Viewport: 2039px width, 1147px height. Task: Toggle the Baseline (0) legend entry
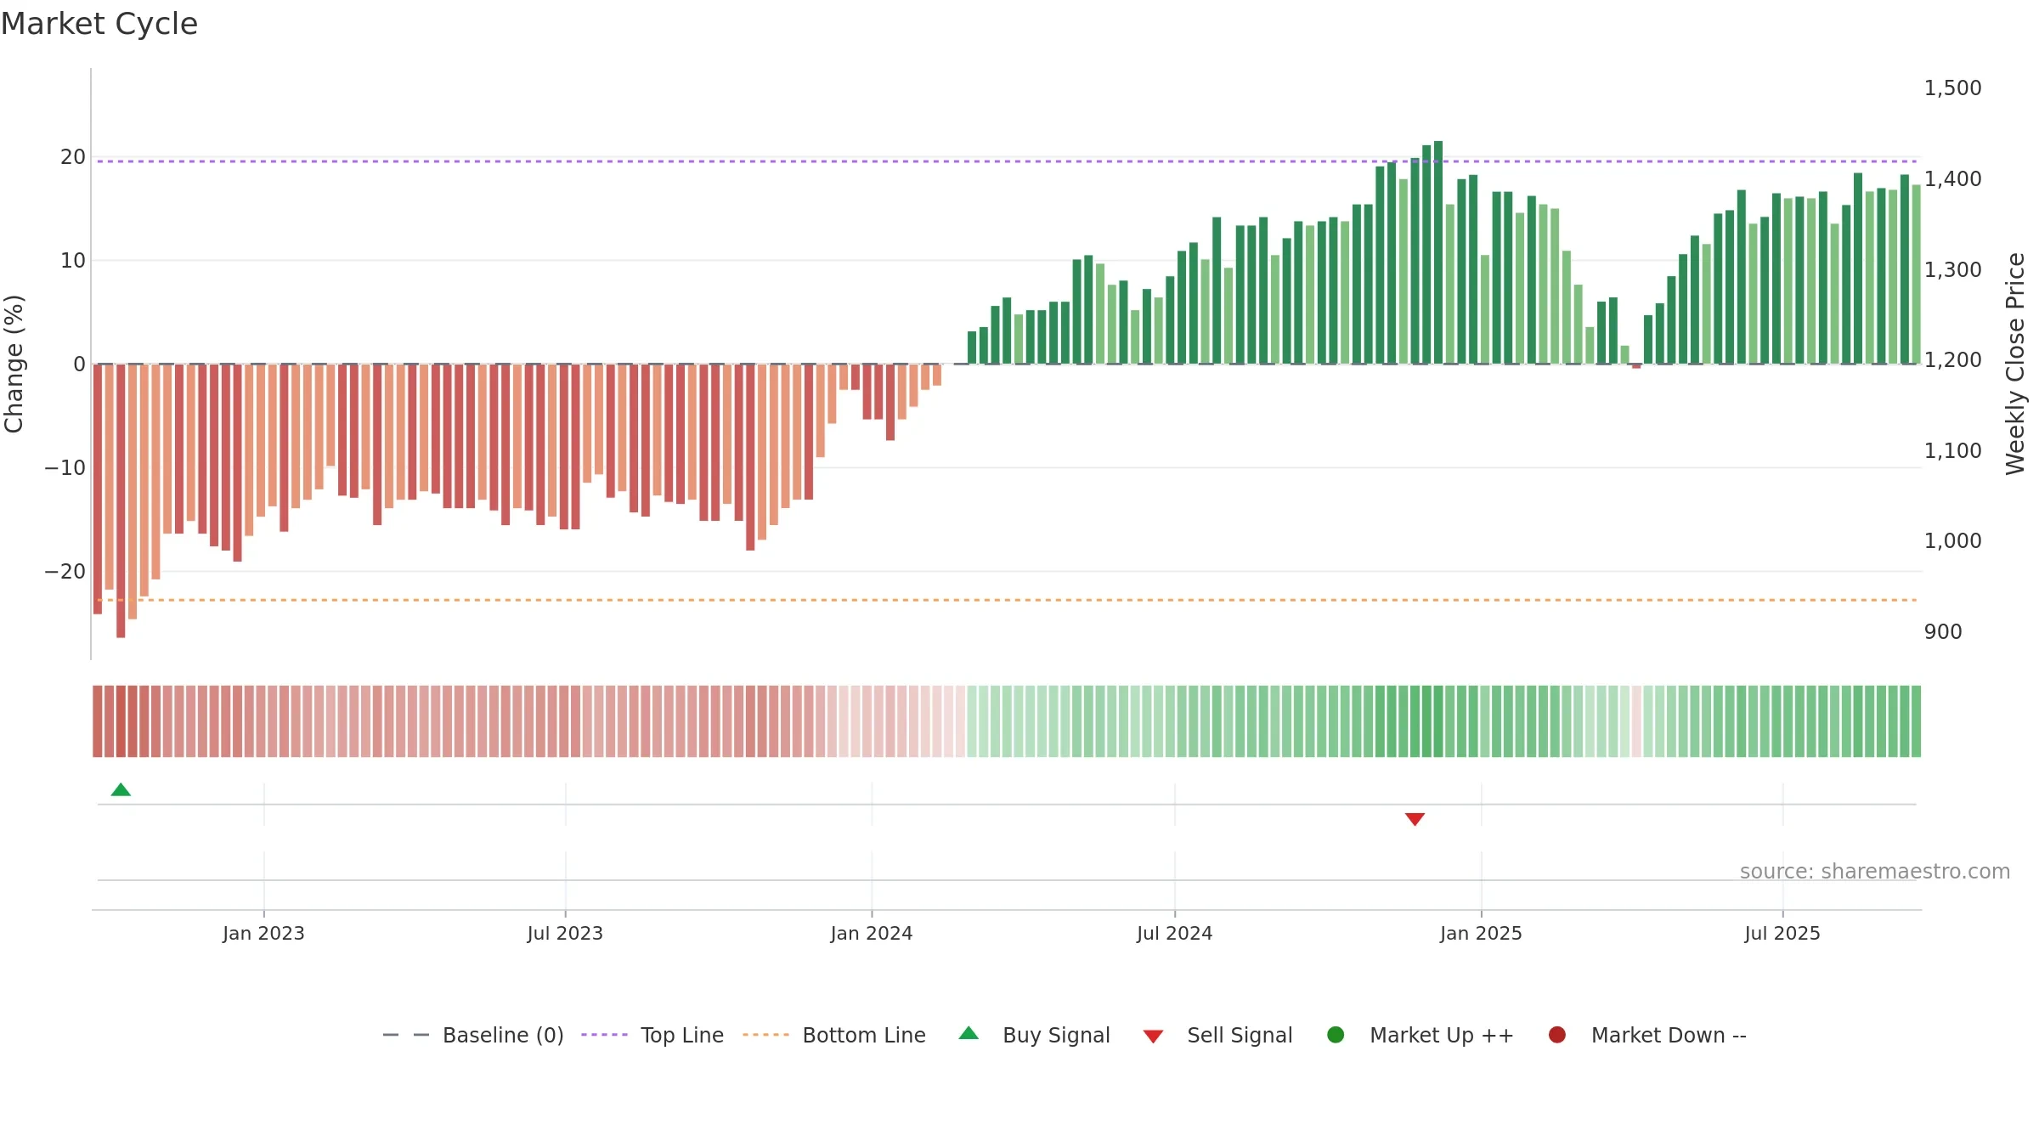(473, 1035)
